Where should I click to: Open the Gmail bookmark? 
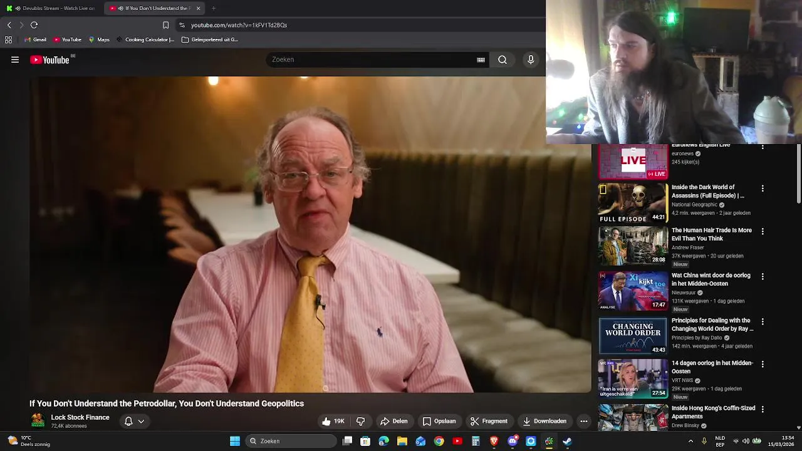click(35, 39)
